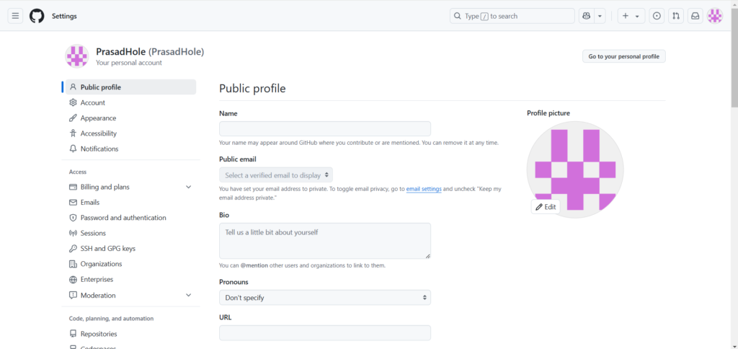The height and width of the screenshot is (349, 738).
Task: Open the notifications inbox icon
Action: 695,16
